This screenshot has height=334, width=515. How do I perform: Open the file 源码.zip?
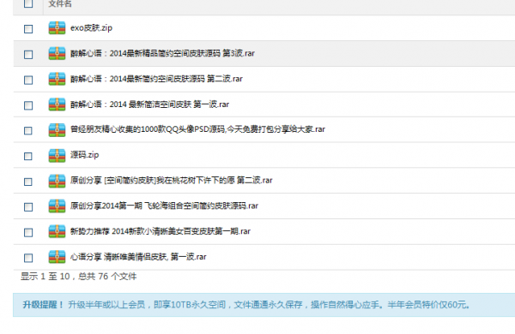[x=84, y=155]
